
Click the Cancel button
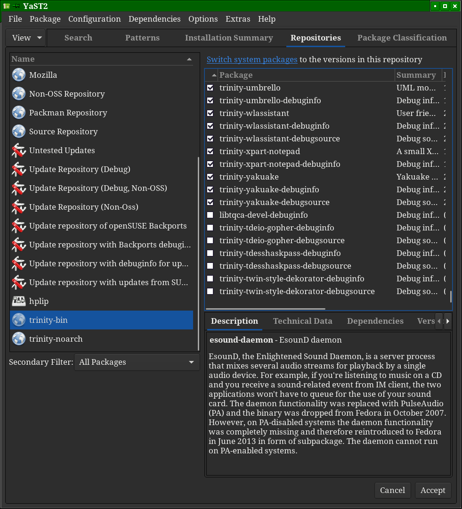click(x=393, y=490)
